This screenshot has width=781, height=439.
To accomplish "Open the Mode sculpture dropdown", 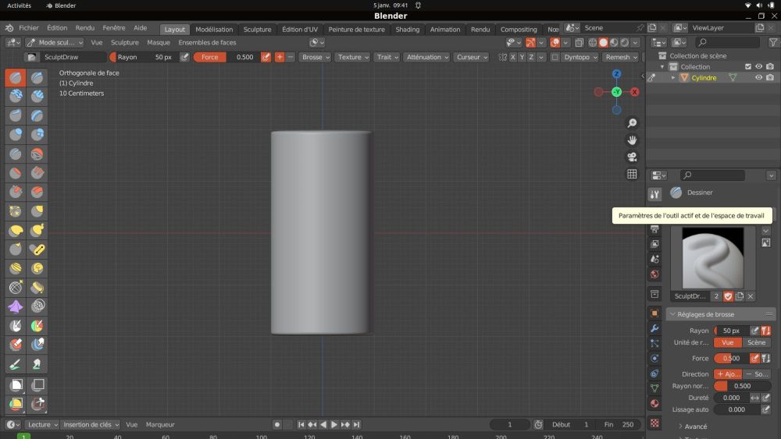I will pyautogui.click(x=55, y=43).
